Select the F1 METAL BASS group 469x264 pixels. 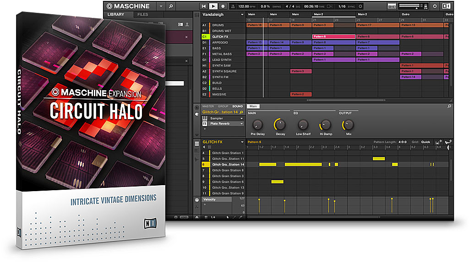pyautogui.click(x=223, y=54)
